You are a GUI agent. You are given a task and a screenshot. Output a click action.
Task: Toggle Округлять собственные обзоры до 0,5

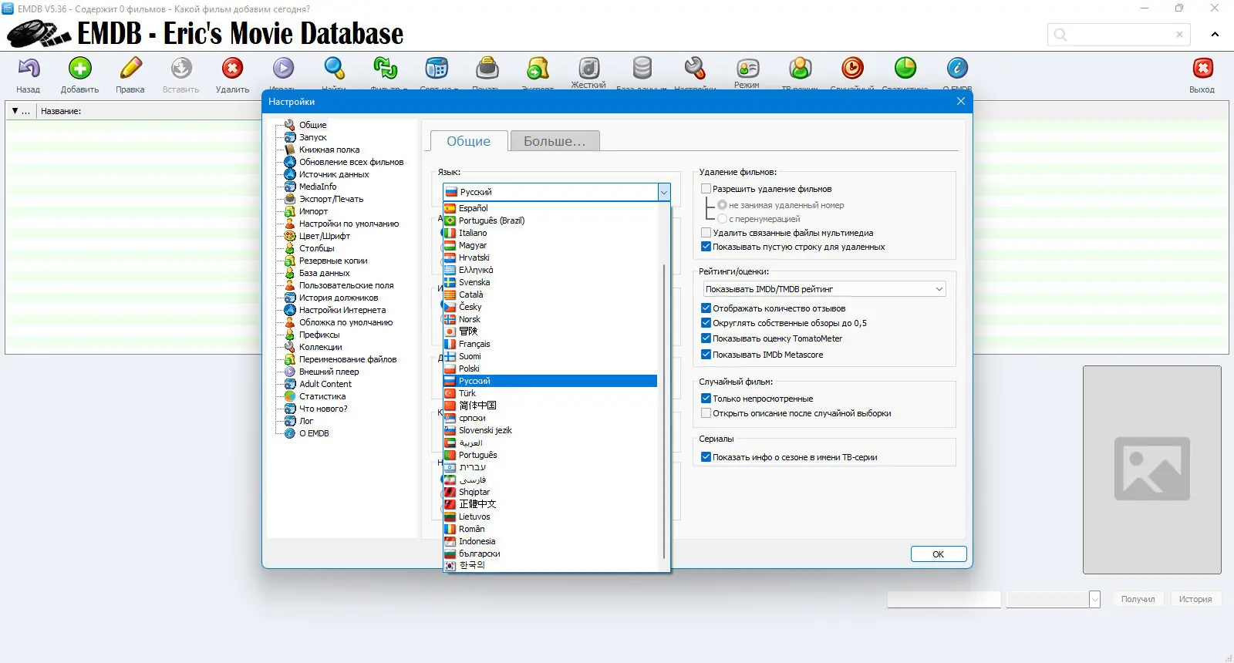[x=706, y=323]
